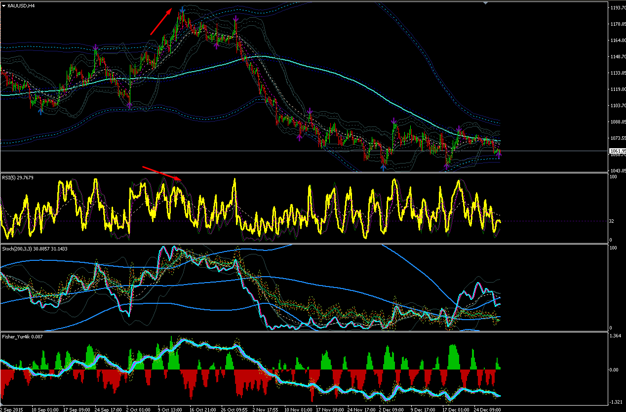Click the Fisher scale value -1.321
626x412 pixels.
[x=616, y=402]
